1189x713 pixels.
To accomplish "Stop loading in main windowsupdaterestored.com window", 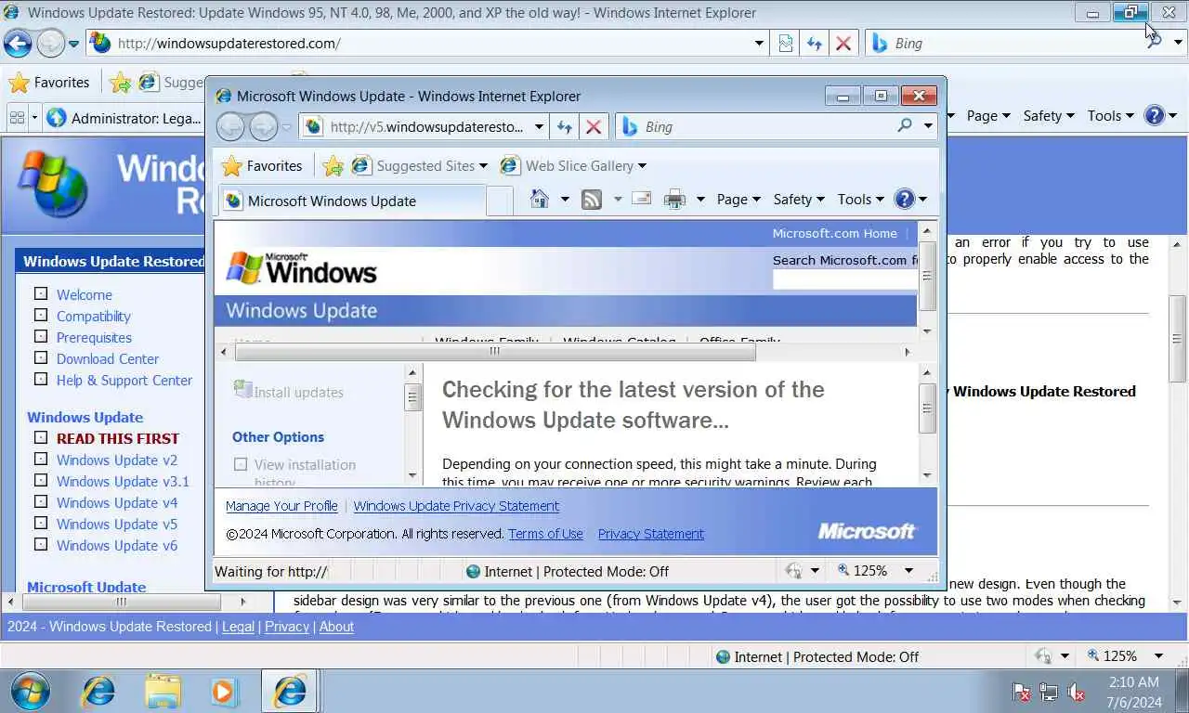I will pos(843,44).
